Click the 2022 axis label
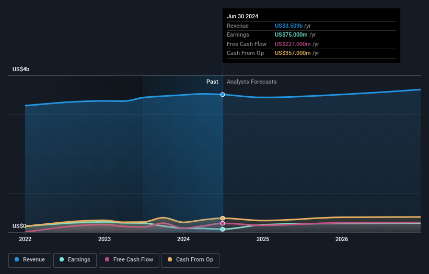429x274 pixels. point(25,239)
